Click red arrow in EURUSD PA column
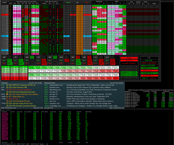The image size is (174, 145). tap(57, 31)
